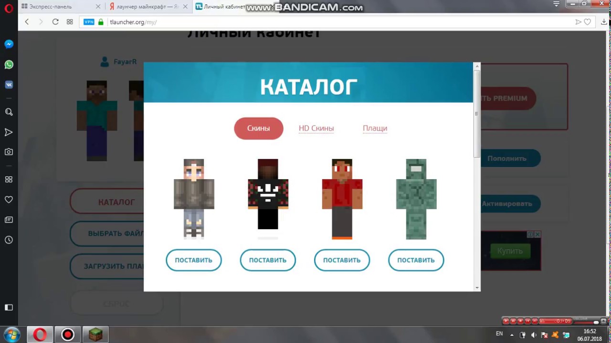Open WhatsApp in the Opera sidebar
611x343 pixels.
click(9, 64)
